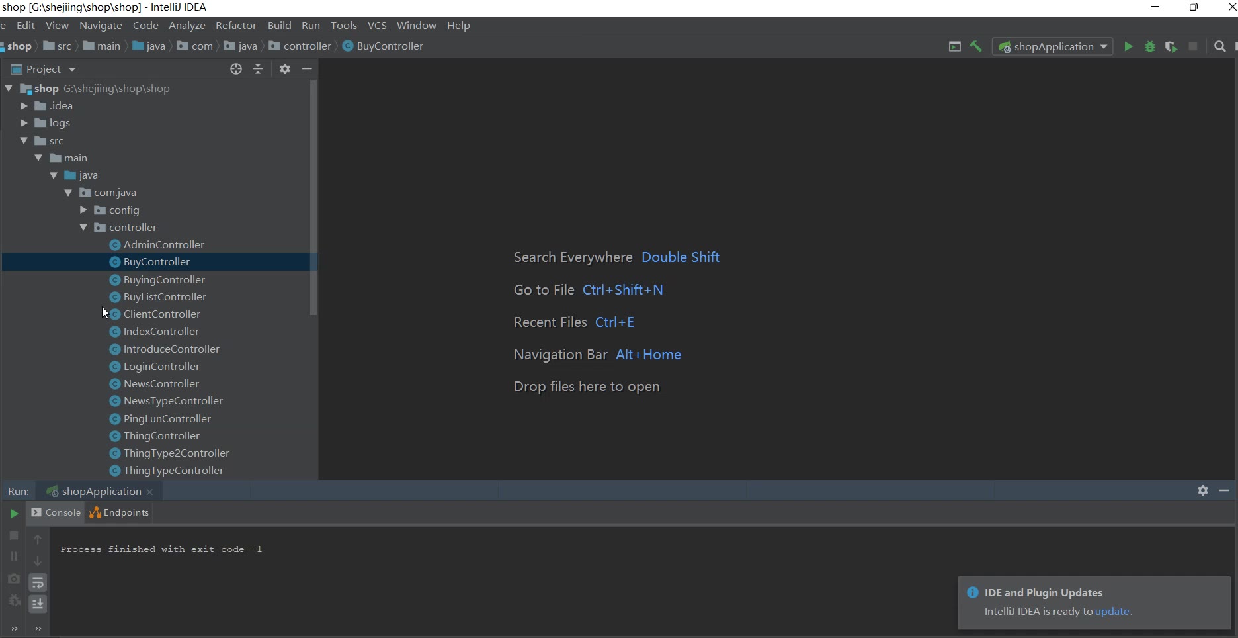
Task: Open the Refactor menu
Action: pos(235,25)
